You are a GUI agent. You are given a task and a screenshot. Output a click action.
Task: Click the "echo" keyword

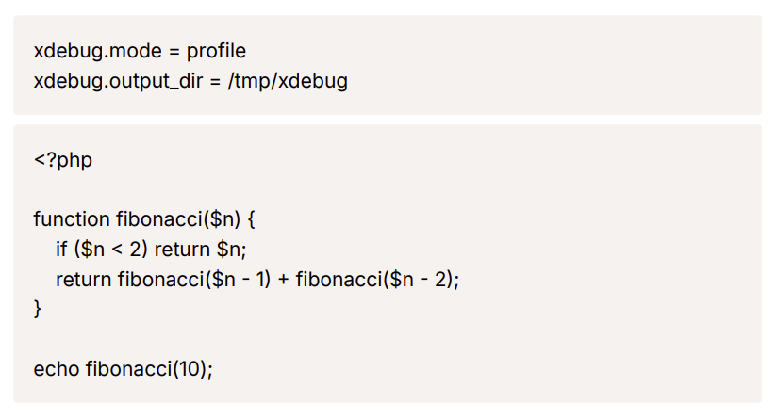click(56, 369)
